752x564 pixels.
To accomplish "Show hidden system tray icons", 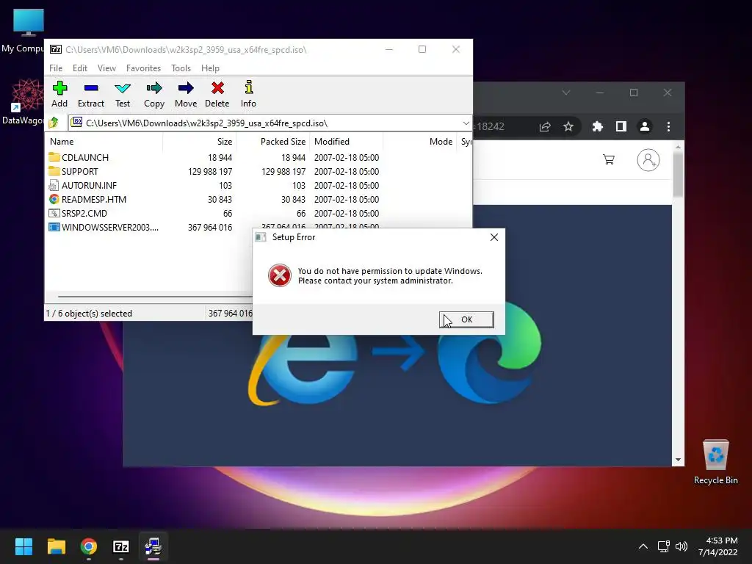I will pos(643,546).
